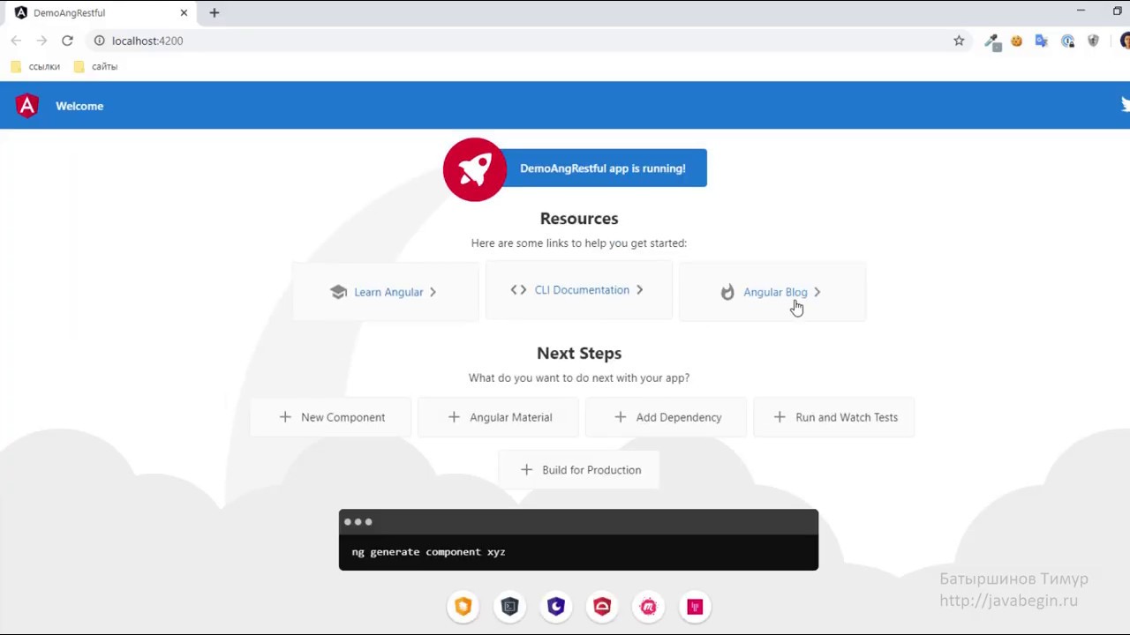Open the CLI Documentation link

[x=578, y=290]
